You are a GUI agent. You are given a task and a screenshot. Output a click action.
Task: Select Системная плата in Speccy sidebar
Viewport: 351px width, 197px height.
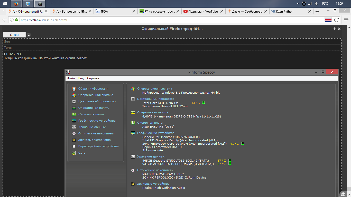pyautogui.click(x=91, y=114)
